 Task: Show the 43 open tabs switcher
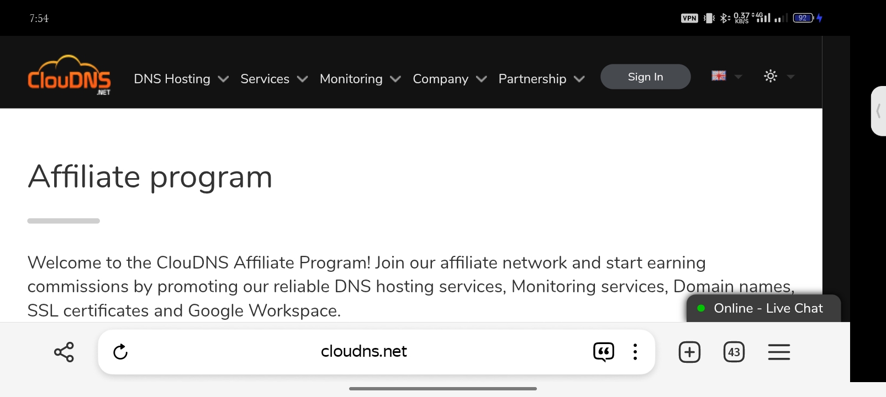coord(734,352)
